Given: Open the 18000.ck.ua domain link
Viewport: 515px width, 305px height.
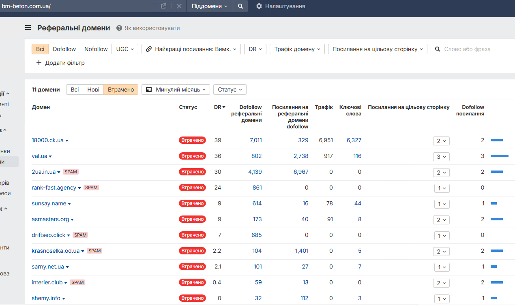Looking at the screenshot, I should (47, 140).
